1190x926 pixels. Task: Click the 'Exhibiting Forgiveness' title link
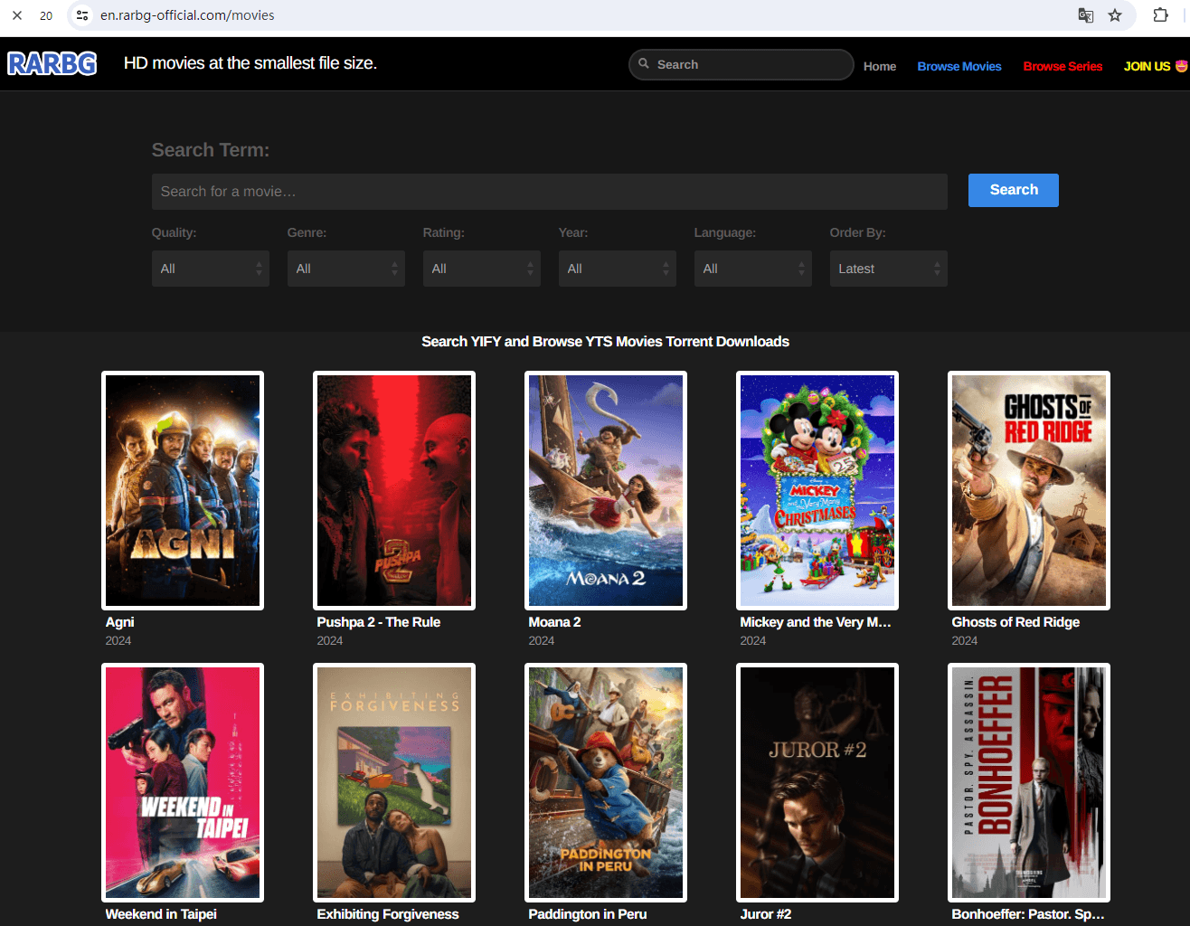click(x=388, y=914)
